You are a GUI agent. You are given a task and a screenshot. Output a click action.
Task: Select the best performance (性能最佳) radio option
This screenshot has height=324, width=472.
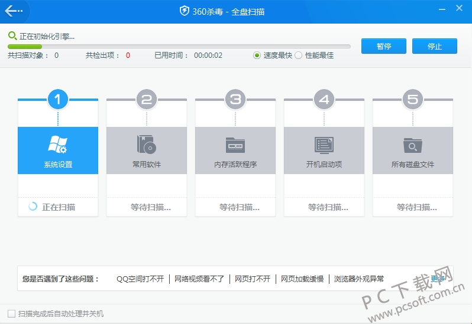pos(299,55)
